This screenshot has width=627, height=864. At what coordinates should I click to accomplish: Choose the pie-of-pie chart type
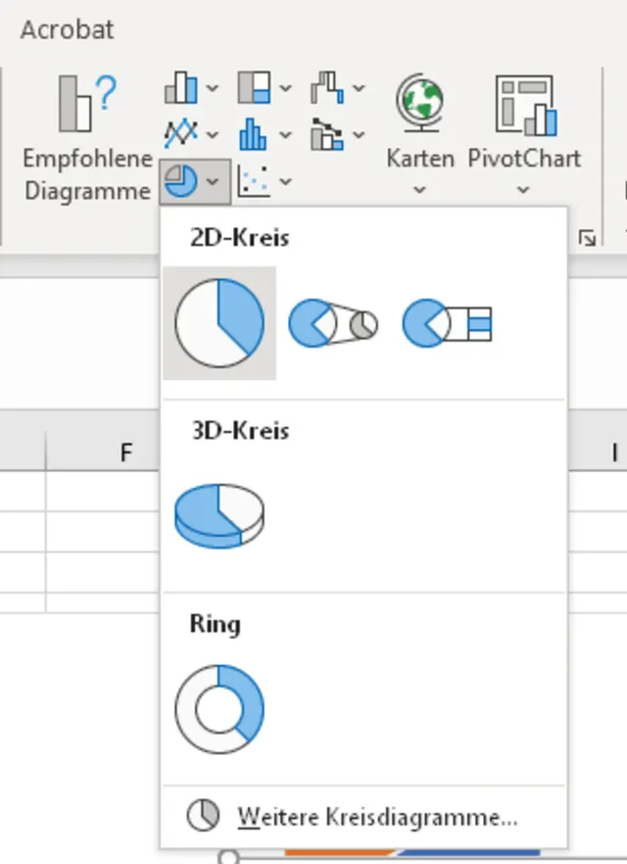click(333, 323)
